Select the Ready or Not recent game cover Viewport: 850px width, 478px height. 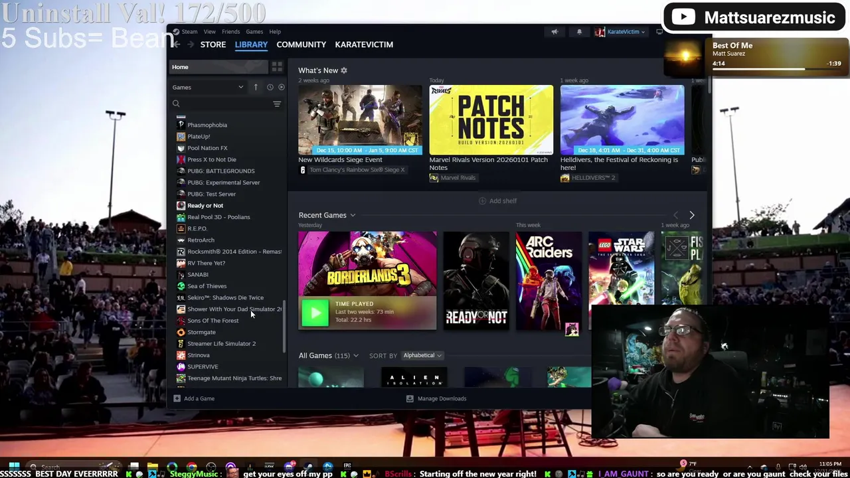pos(476,280)
